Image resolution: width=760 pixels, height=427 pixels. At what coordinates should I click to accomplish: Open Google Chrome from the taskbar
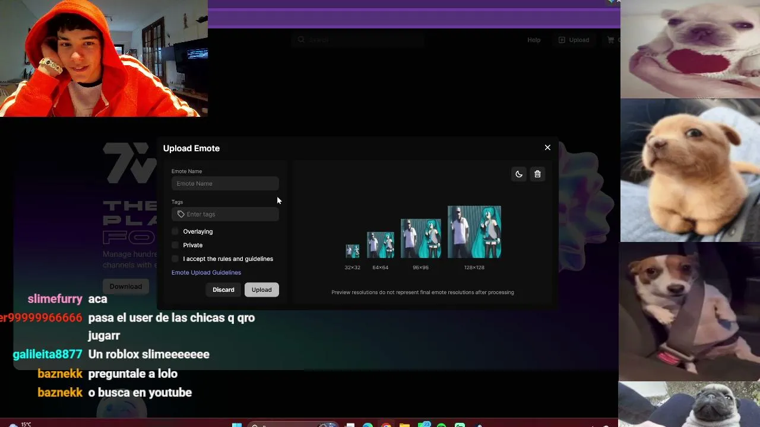(x=387, y=425)
